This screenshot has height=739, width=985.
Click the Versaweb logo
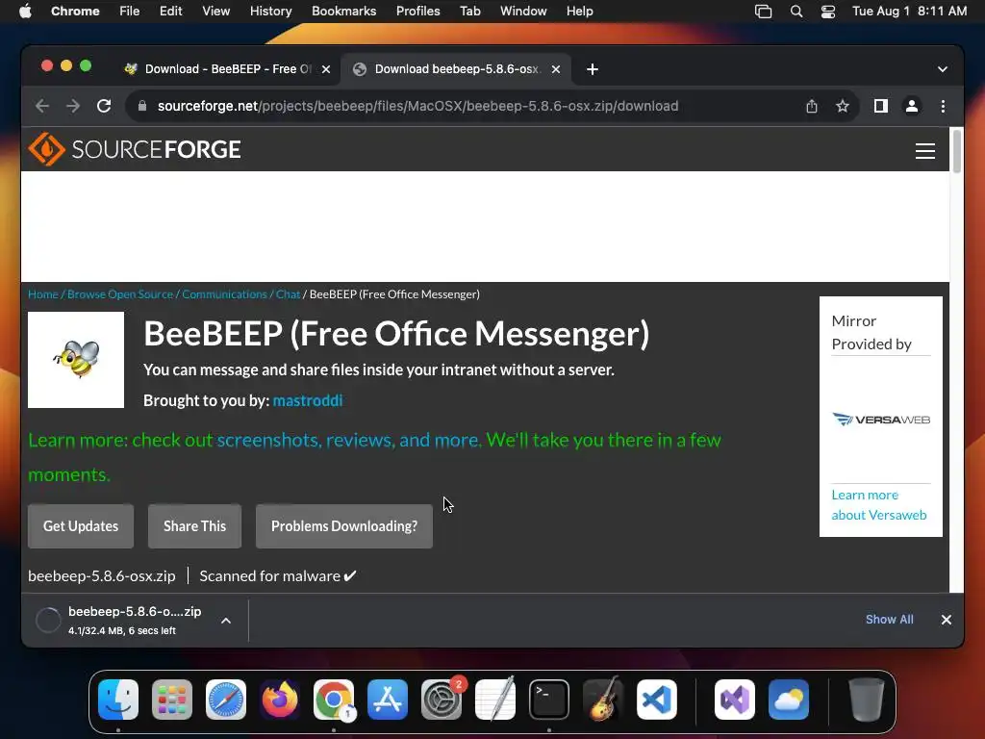[881, 420]
